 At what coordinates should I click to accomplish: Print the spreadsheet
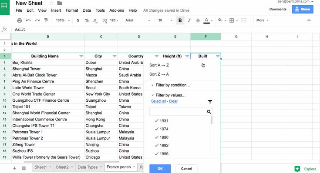pyautogui.click(x=20, y=20)
